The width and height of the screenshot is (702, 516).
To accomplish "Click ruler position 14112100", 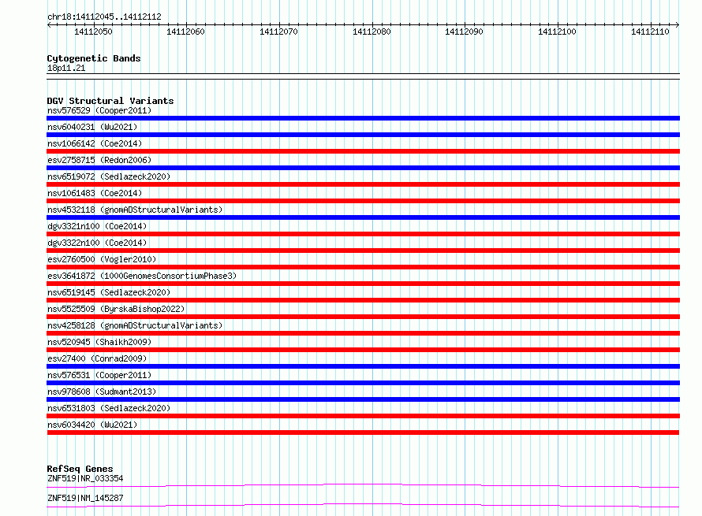I will pyautogui.click(x=557, y=32).
